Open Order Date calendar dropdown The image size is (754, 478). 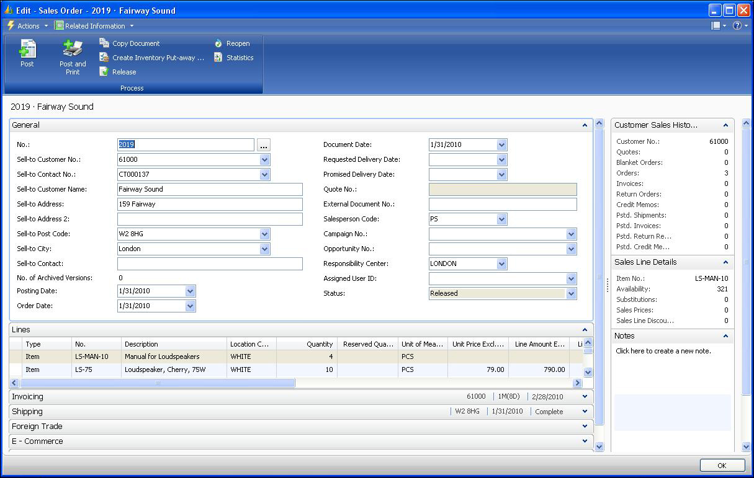coord(191,306)
